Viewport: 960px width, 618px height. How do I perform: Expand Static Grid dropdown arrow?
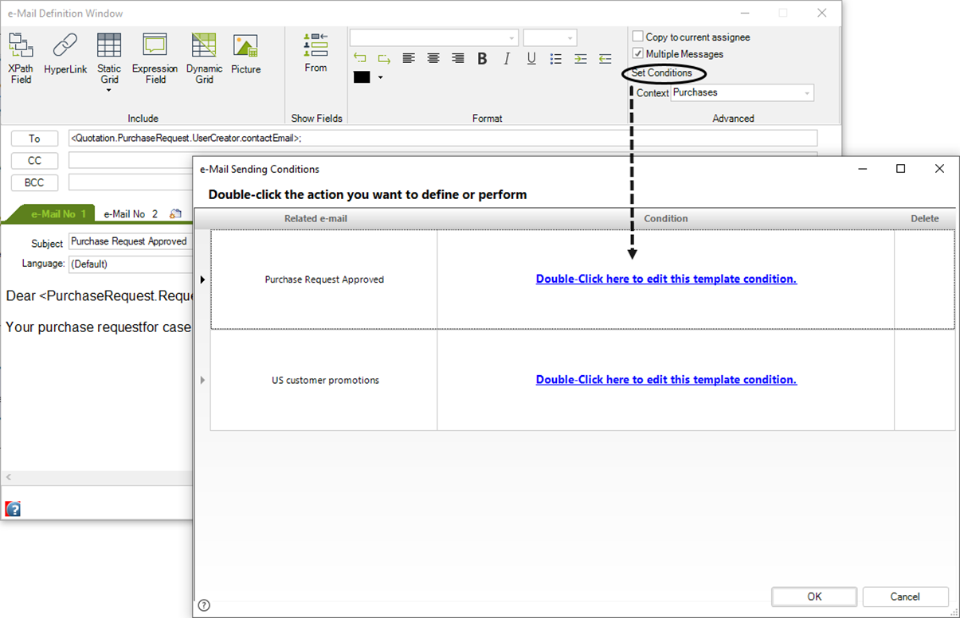109,89
